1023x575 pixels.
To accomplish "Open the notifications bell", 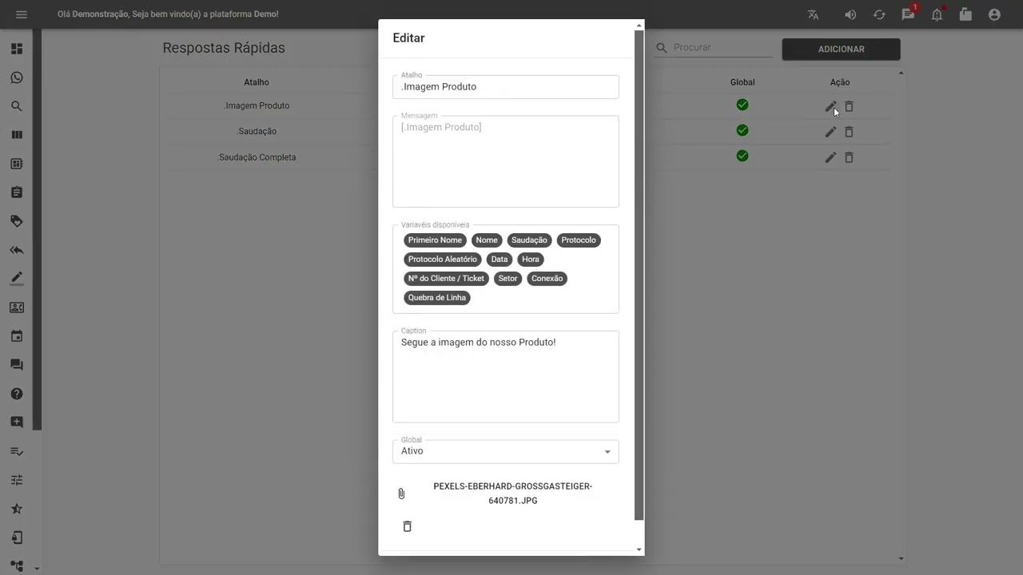I will (x=937, y=14).
